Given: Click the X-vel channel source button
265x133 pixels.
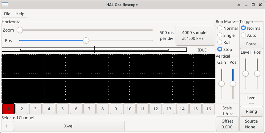Looking at the screenshot, I should [69, 126].
